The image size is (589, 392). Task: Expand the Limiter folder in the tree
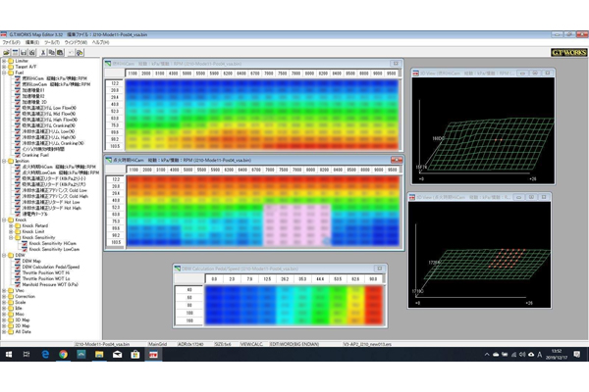click(x=5, y=61)
